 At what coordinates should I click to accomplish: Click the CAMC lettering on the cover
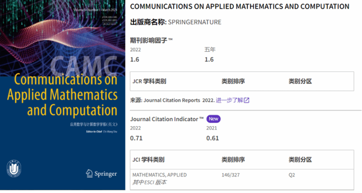click(x=84, y=65)
